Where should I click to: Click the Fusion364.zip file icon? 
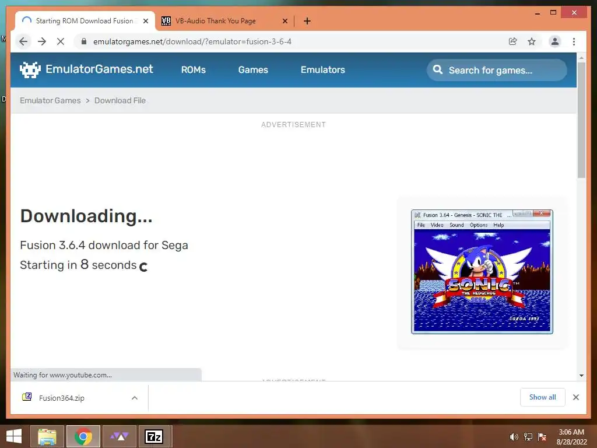point(27,397)
